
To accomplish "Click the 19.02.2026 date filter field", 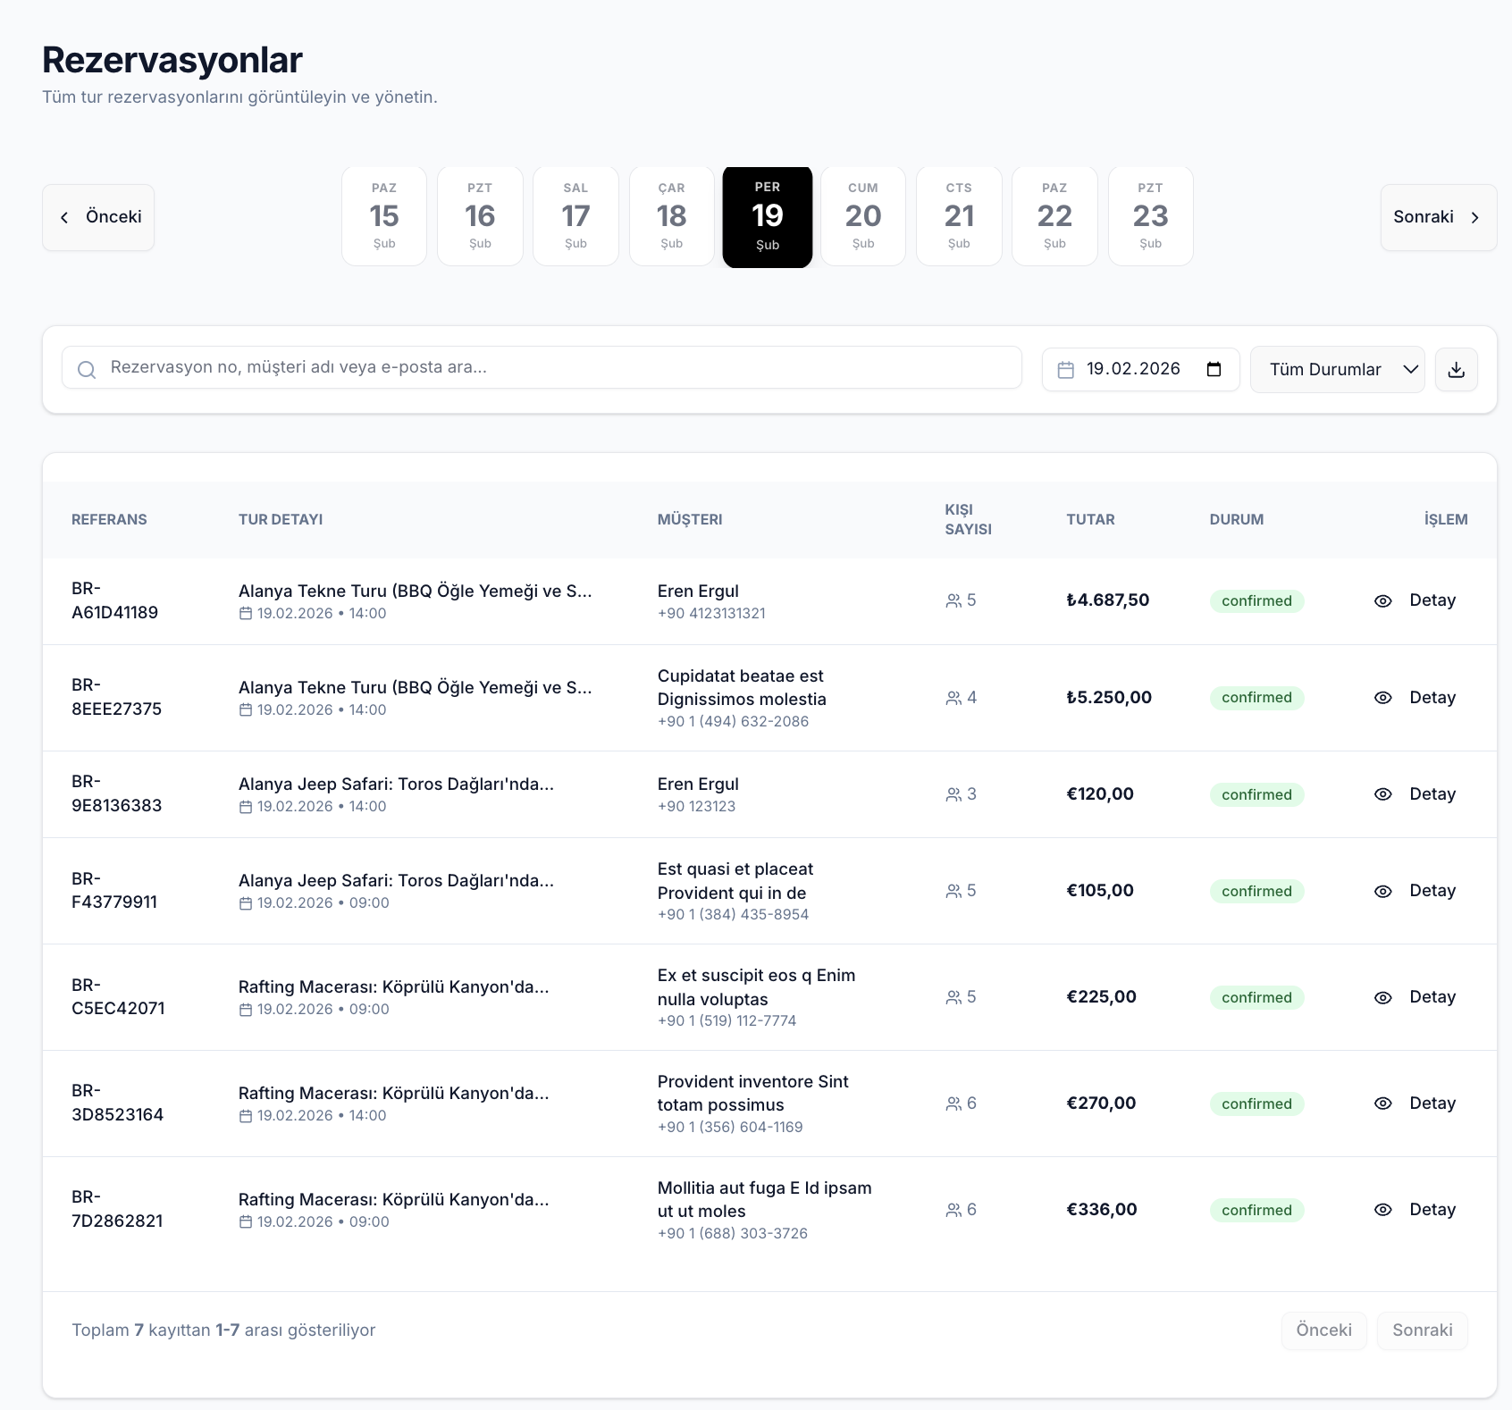I will click(1132, 369).
